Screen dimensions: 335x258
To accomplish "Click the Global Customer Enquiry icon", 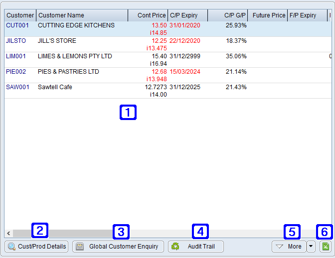I will (79, 247).
